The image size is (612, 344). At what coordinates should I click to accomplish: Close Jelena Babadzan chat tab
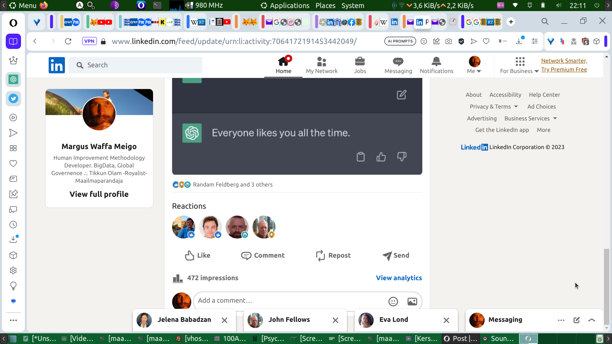tap(225, 320)
